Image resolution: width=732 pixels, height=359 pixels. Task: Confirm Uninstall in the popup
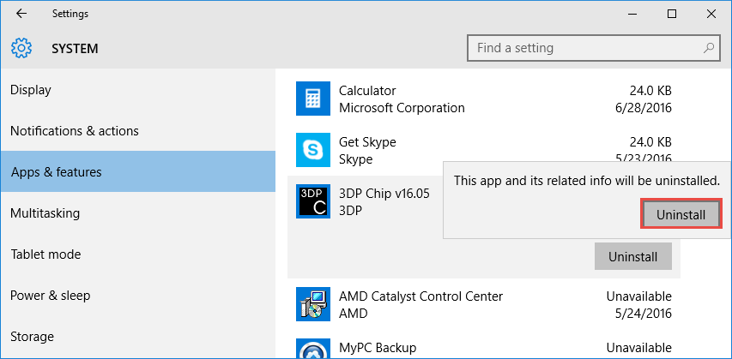pyautogui.click(x=681, y=214)
